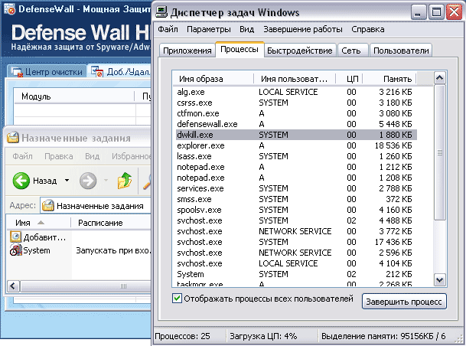Switch to the Сеть tab
This screenshot has width=466, height=346.
(x=351, y=51)
